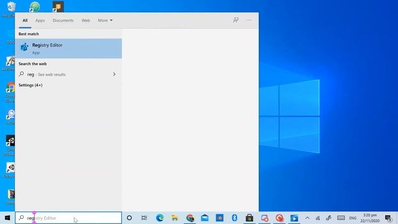The height and width of the screenshot is (224, 398).
Task: Expand the More filters dropdown
Action: (x=105, y=21)
